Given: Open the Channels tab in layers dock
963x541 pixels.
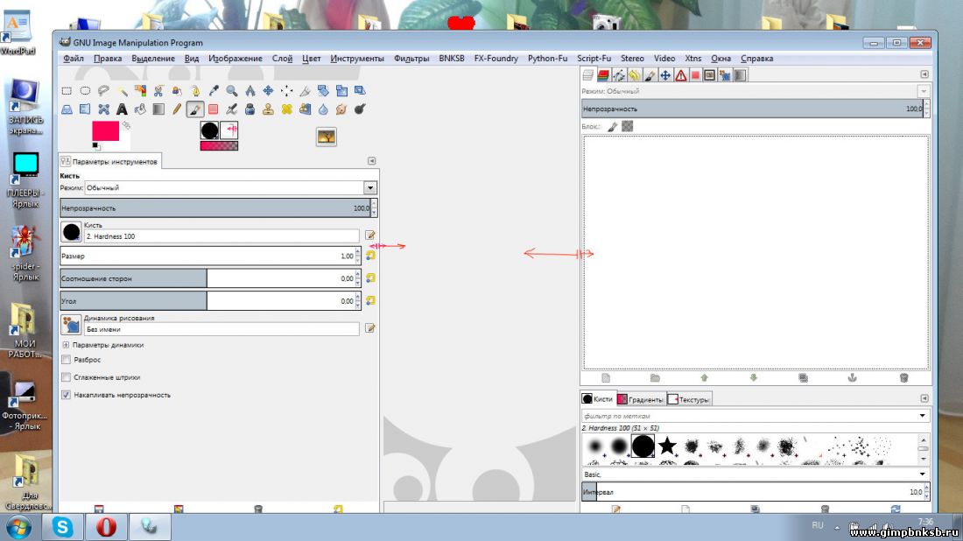Looking at the screenshot, I should tap(603, 75).
